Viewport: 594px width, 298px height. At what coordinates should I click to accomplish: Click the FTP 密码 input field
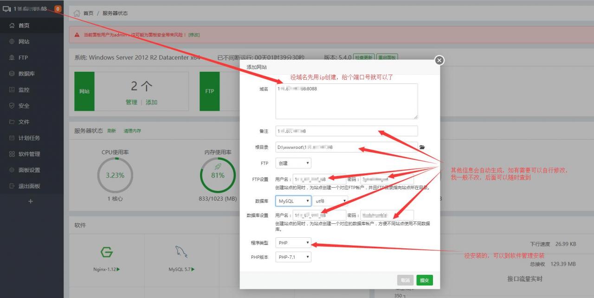[387, 179]
